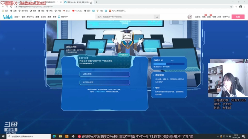Click the bilibili.com address bar URL
The image size is (248, 139).
(x=35, y=7)
